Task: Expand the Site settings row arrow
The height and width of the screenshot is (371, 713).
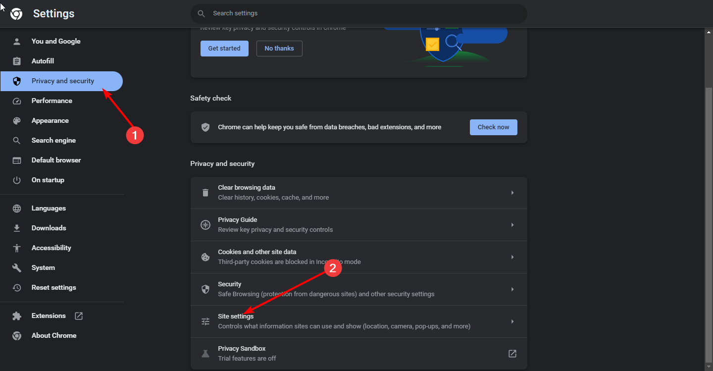Action: (x=512, y=321)
